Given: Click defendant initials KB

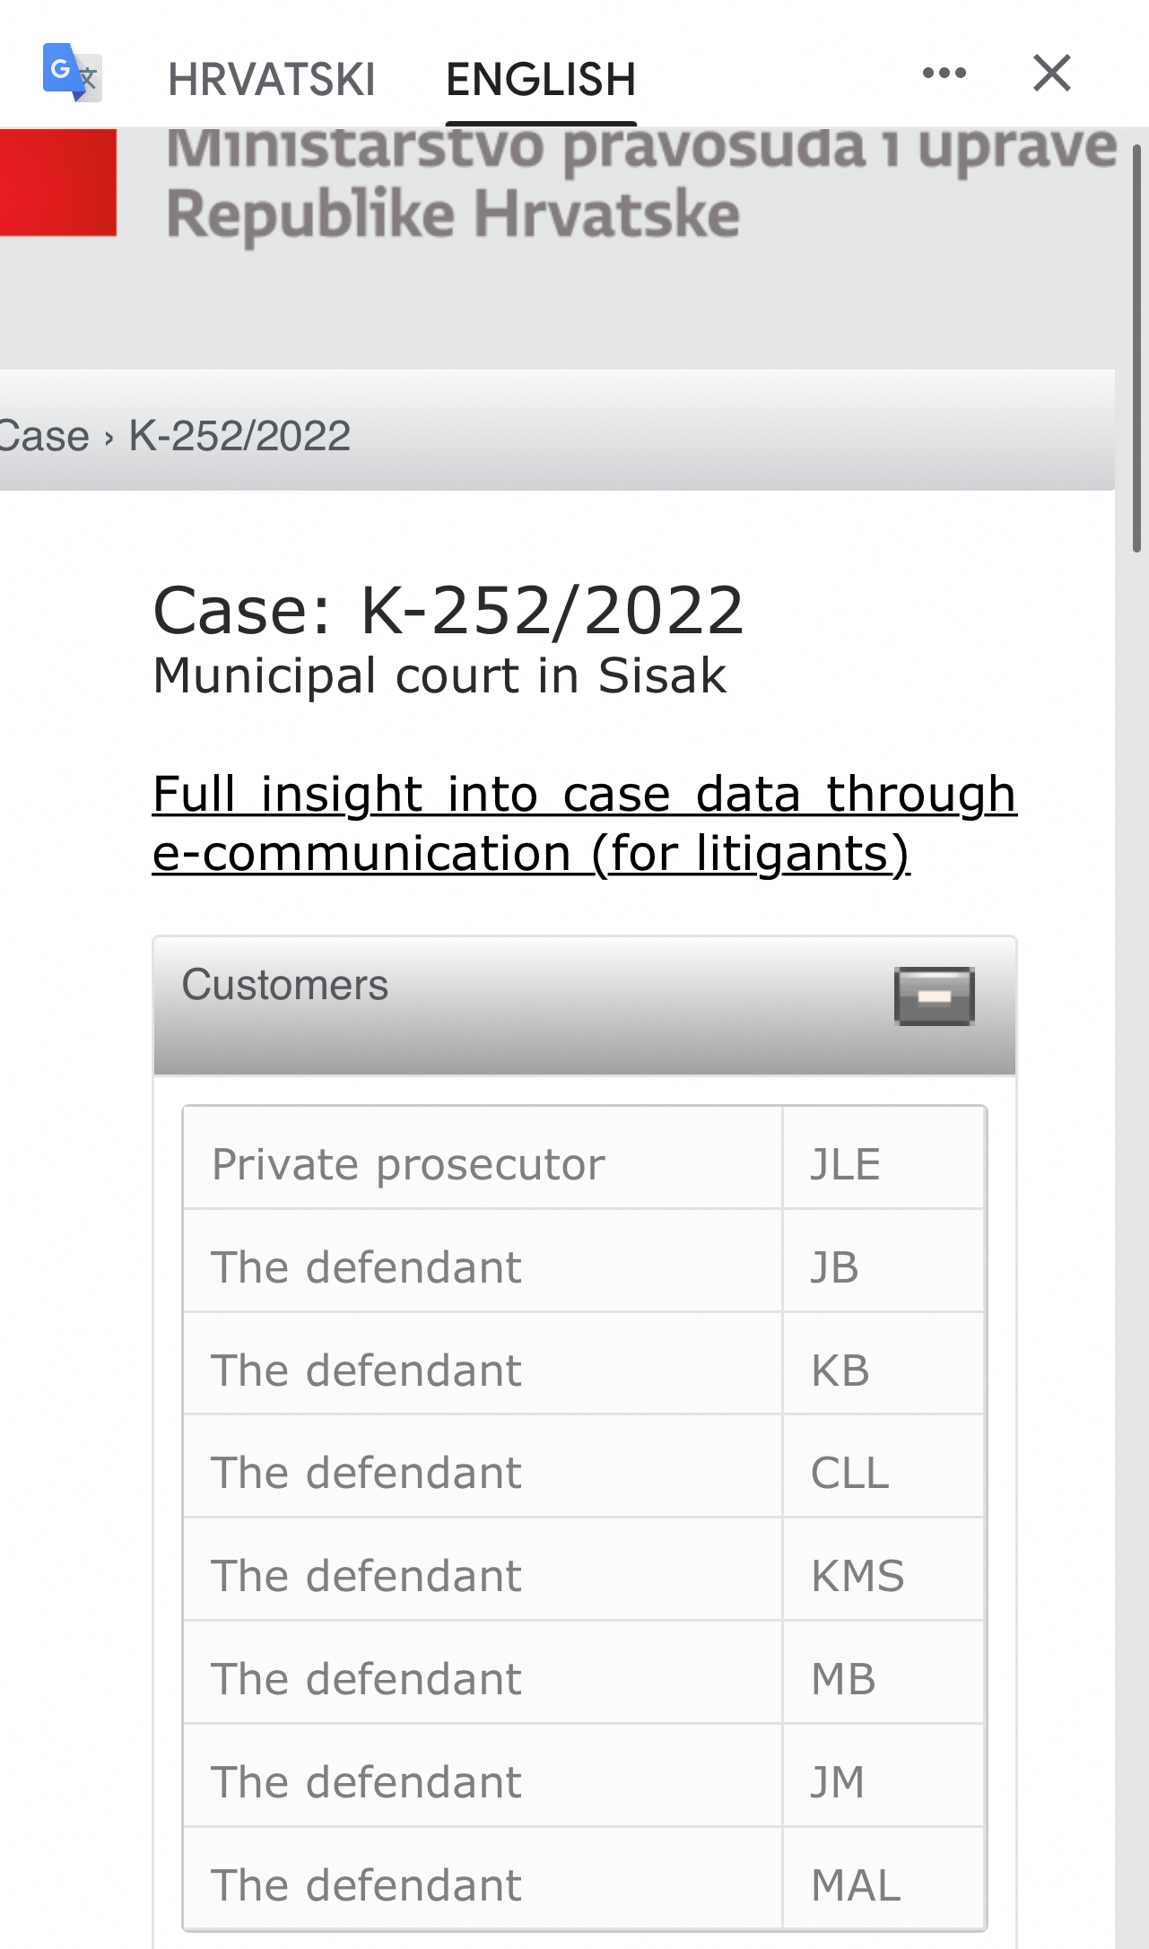Looking at the screenshot, I should pos(840,1371).
